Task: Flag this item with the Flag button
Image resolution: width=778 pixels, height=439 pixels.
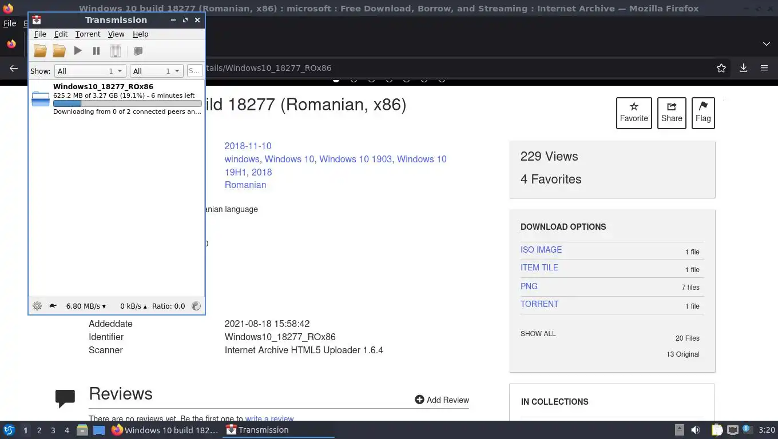Action: (x=703, y=113)
